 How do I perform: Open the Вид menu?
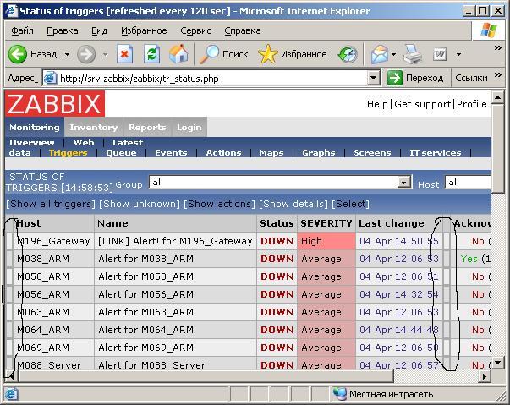(99, 30)
